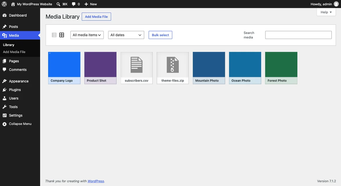Viewport: 341px width, 186px height.
Task: Expand the Help panel tab
Action: (x=326, y=12)
